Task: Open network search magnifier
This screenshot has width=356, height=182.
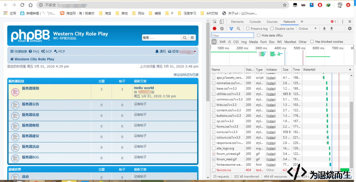Action: [x=238, y=28]
